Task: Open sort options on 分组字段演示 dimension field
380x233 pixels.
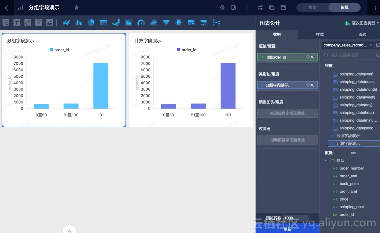Action: [308, 85]
